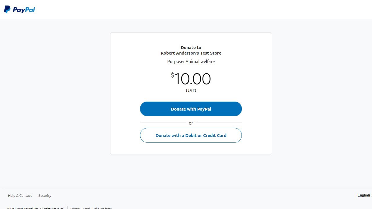Open the Security footer link
This screenshot has height=209, width=372.
(x=45, y=196)
